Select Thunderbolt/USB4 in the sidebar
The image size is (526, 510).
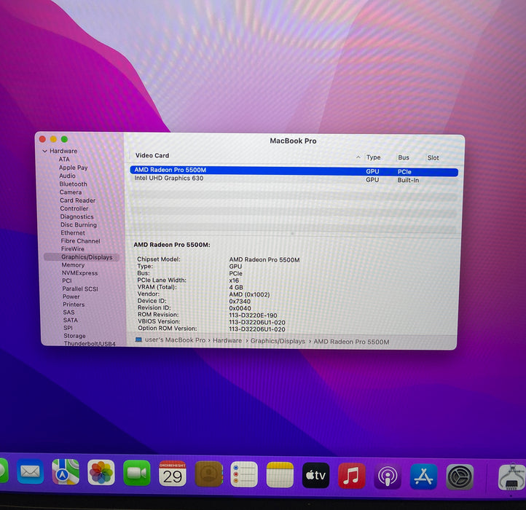90,344
